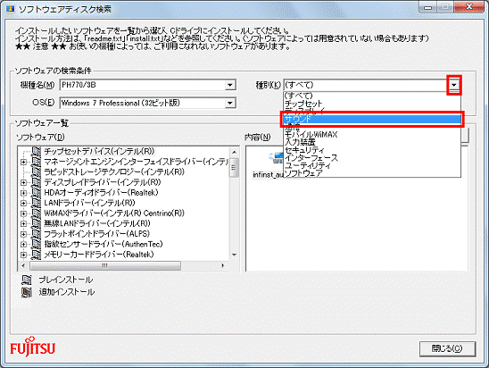The image size is (489, 368).
Task: Click software list horizontal scrollbar left arrow
Action: coord(23,266)
